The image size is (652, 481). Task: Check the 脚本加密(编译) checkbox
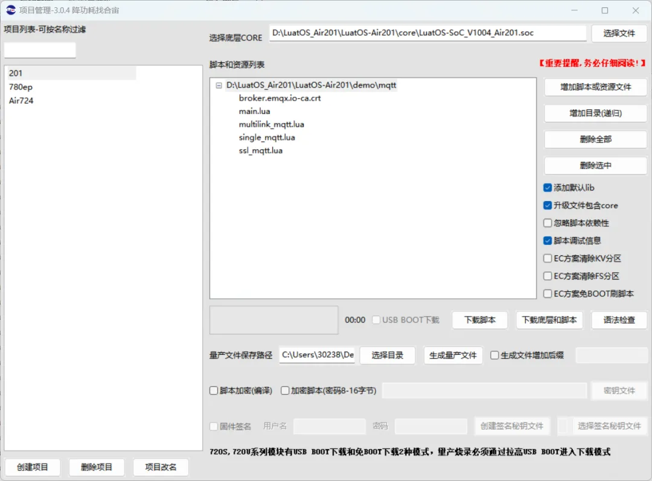tap(214, 390)
